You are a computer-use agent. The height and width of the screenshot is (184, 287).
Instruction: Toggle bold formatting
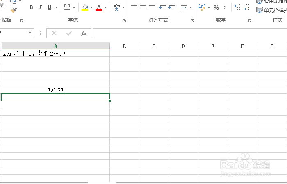(31, 7)
